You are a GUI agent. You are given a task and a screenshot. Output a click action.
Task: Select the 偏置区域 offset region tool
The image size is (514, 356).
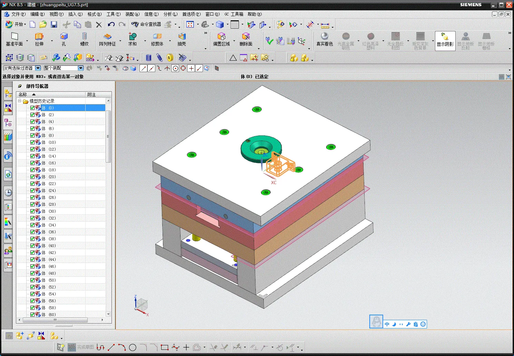tap(221, 39)
